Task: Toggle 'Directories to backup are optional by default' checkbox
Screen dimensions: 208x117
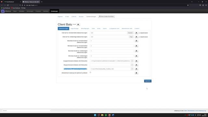Action: (90, 72)
